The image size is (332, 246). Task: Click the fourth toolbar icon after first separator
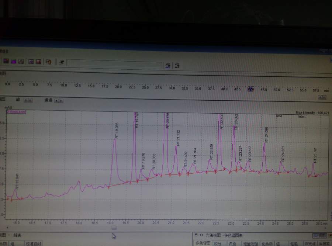[31, 62]
